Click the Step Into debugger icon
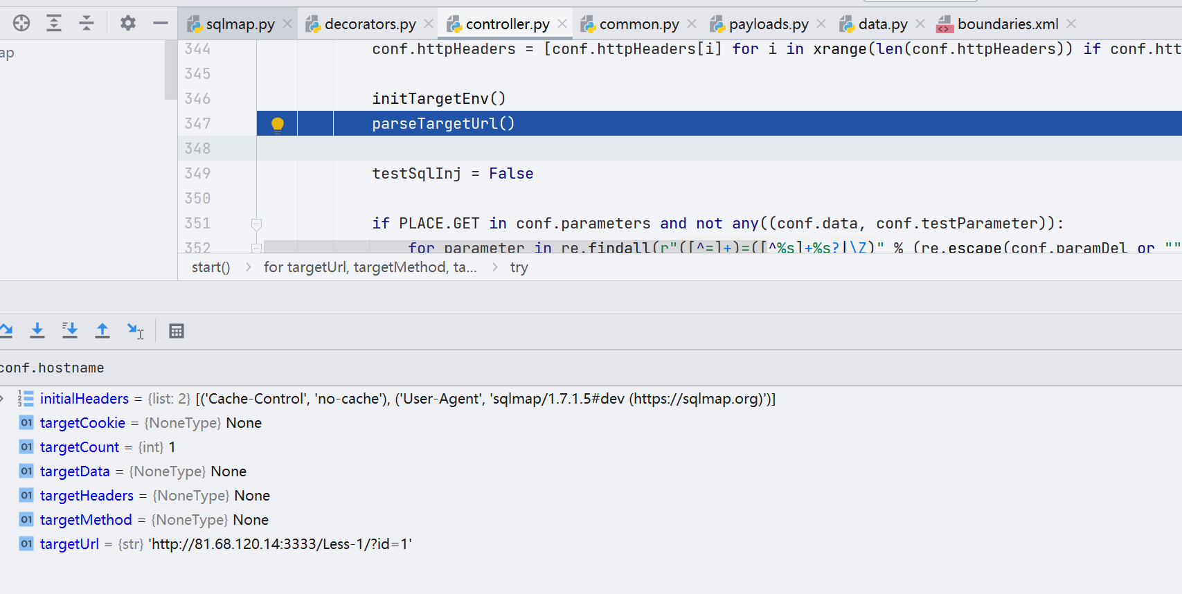The height and width of the screenshot is (594, 1182). pos(37,331)
